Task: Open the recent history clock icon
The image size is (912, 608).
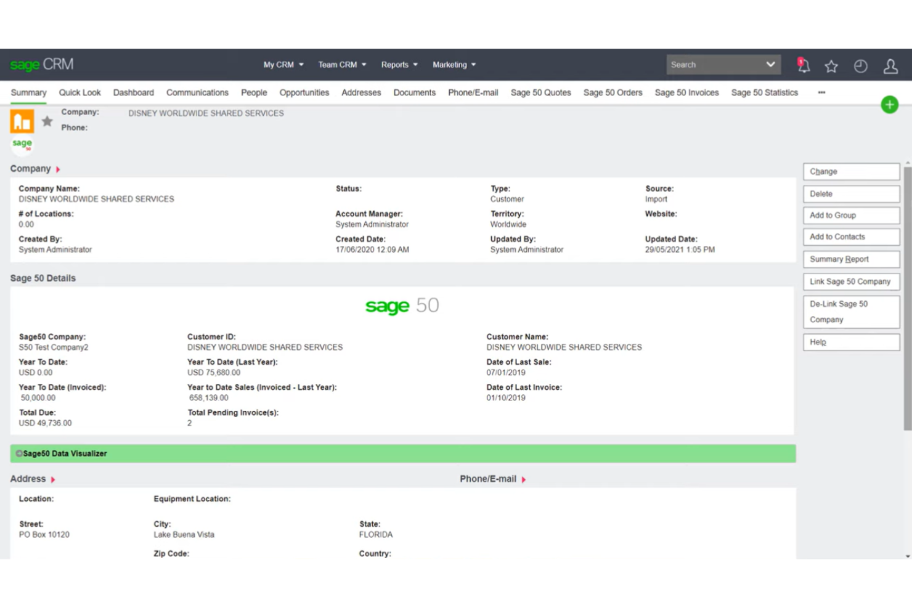Action: point(861,66)
